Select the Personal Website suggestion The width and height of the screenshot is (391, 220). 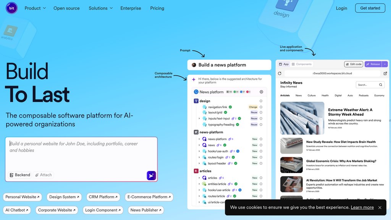click(x=23, y=197)
